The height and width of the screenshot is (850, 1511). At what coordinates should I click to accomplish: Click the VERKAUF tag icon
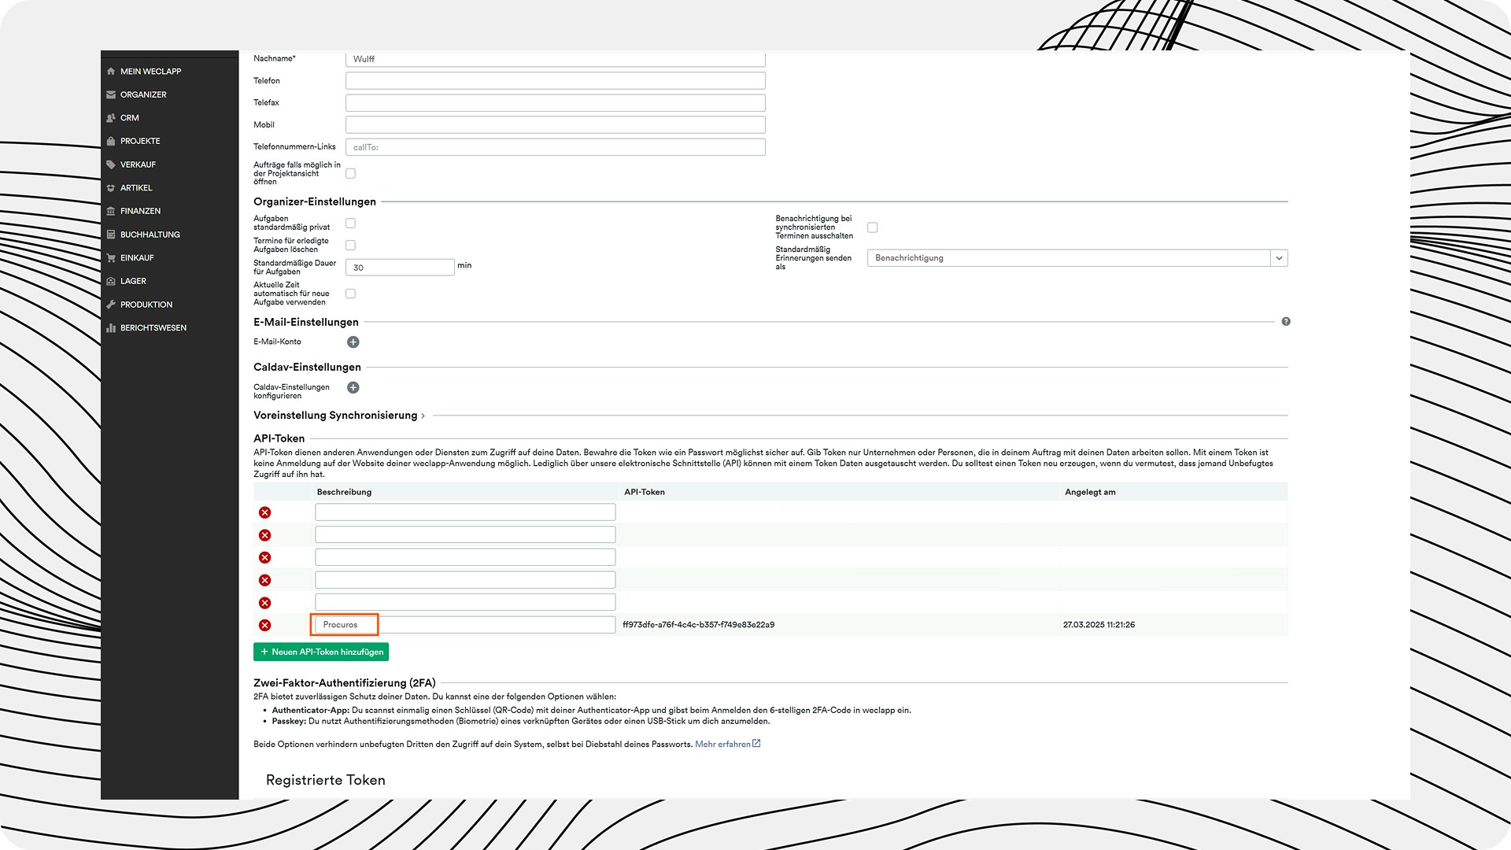111,164
